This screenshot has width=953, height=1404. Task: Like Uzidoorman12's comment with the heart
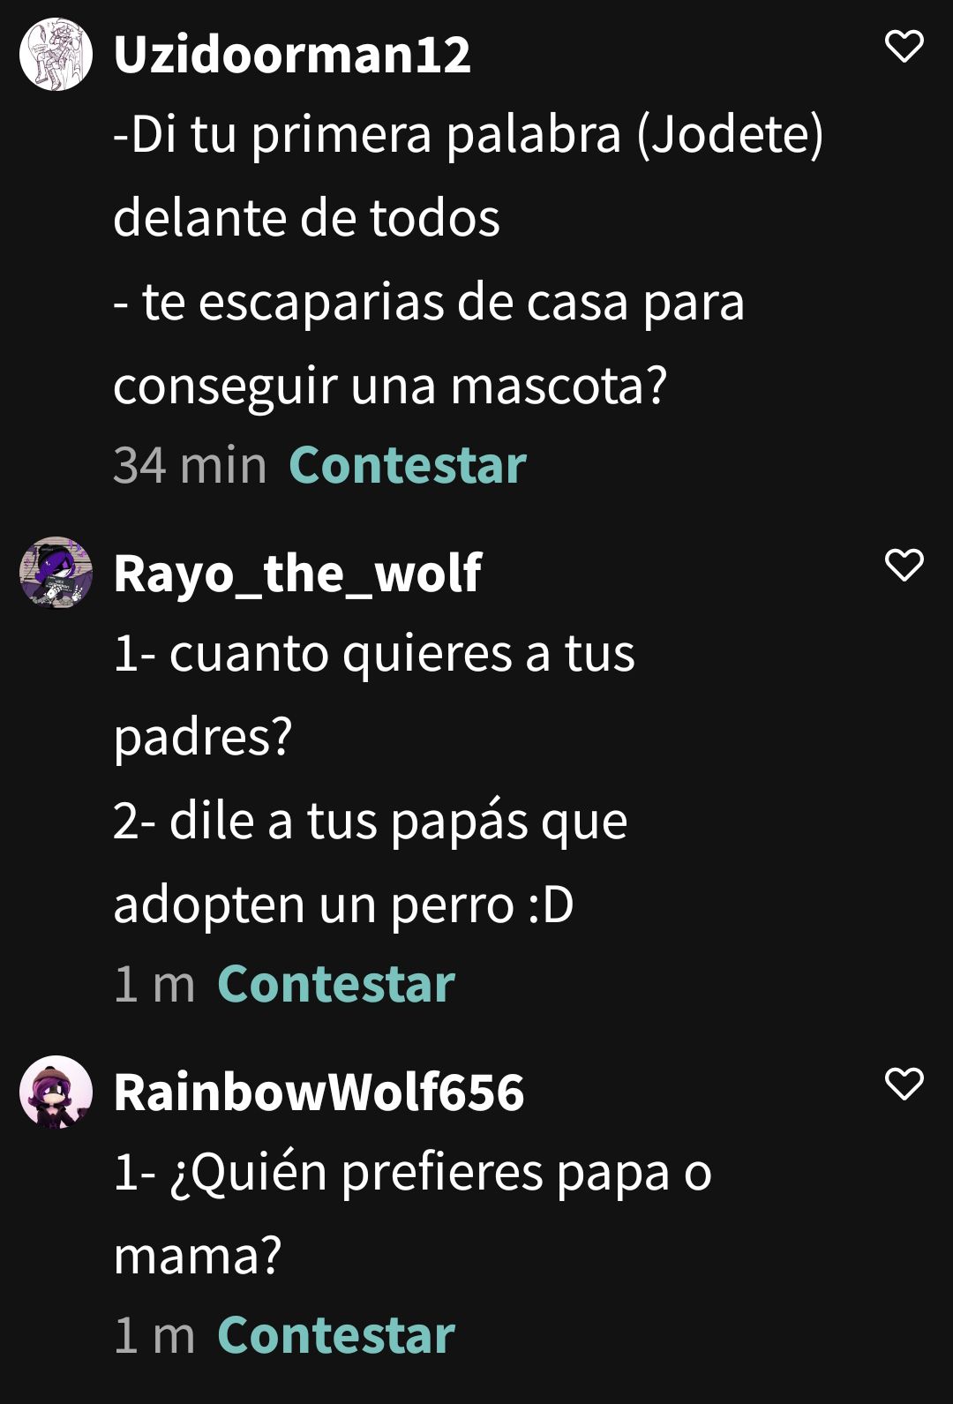[x=904, y=46]
